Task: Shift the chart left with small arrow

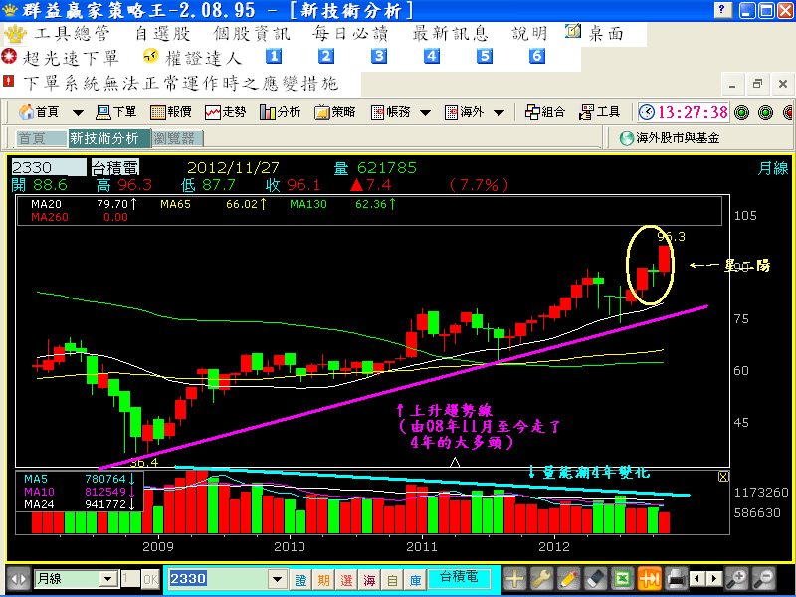Action: [698, 579]
